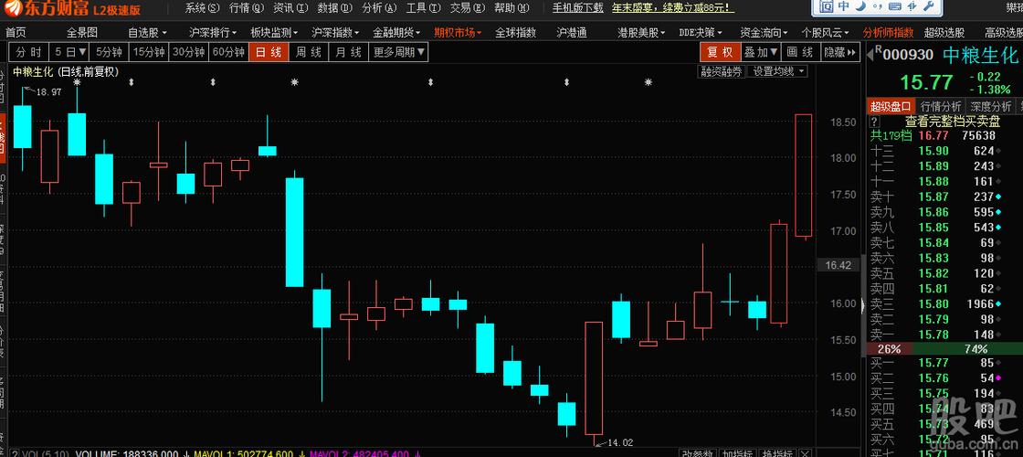Viewport: 1023px width, 457px height.
Task: Open the 全景图 panorama view
Action: [81, 33]
